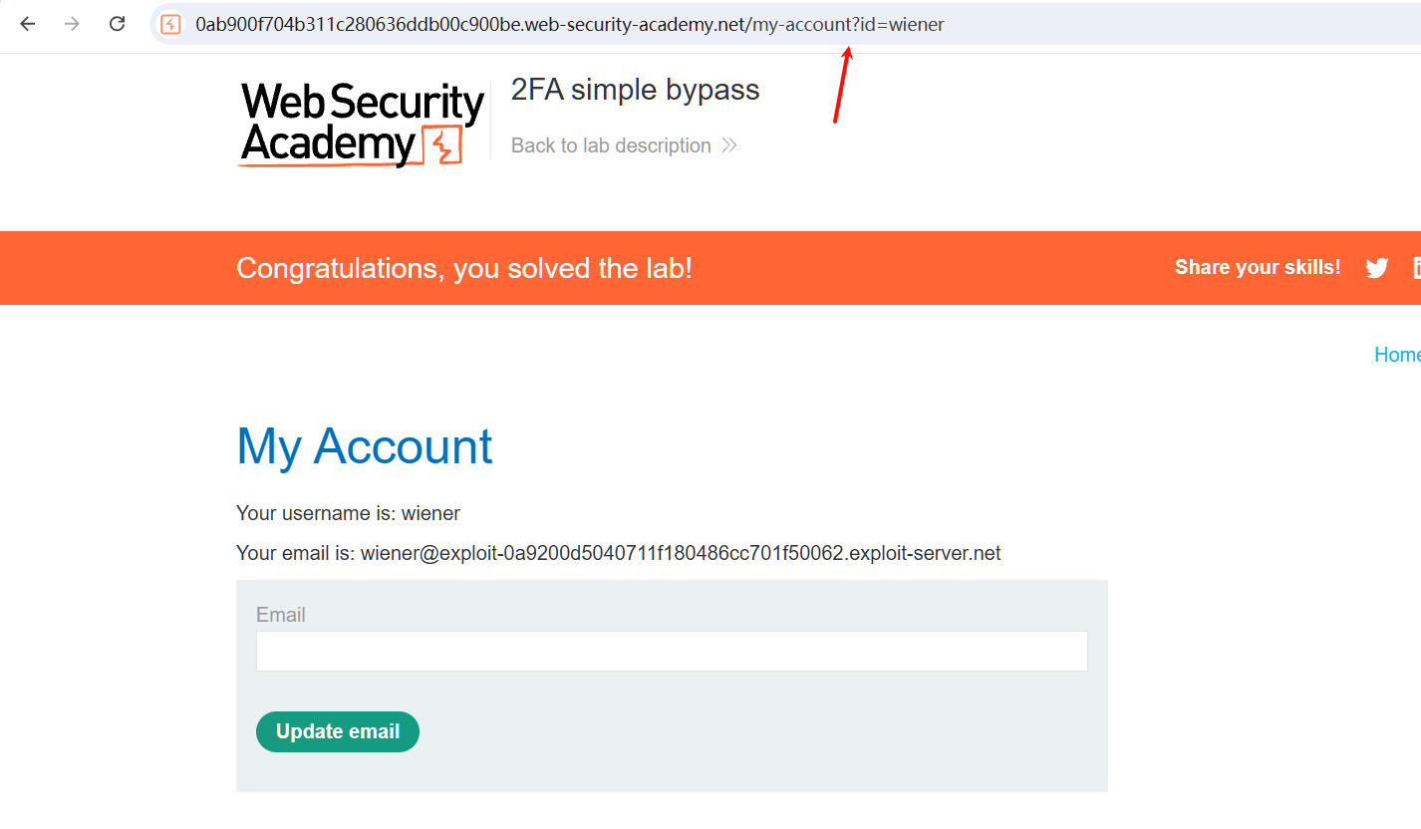The image size is (1421, 829).
Task: Click the browser back arrow
Action: point(27,24)
